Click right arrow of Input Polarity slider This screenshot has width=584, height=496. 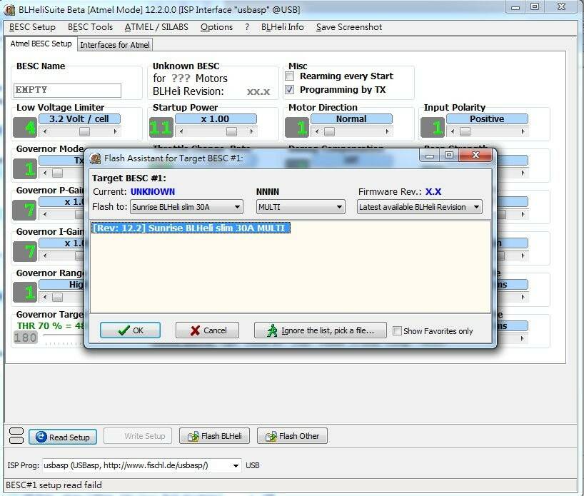coord(523,131)
